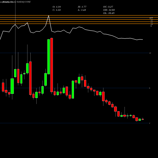Click the 6 price axis label
This screenshot has width=158, height=158.
click(x=150, y=88)
